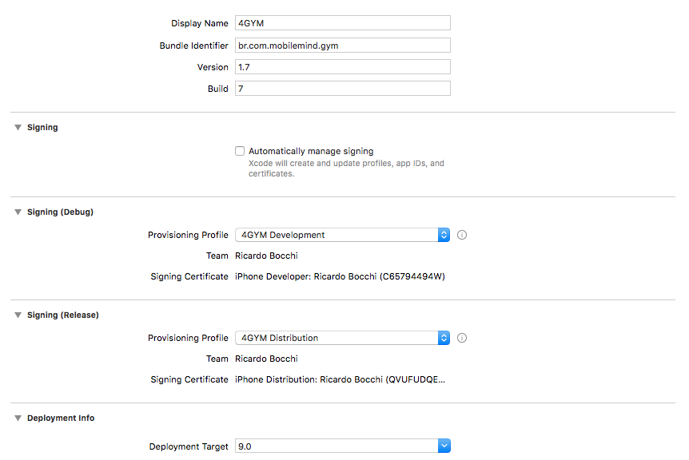Viewport: 689px width, 460px height.
Task: Select the Build number field
Action: tap(342, 89)
